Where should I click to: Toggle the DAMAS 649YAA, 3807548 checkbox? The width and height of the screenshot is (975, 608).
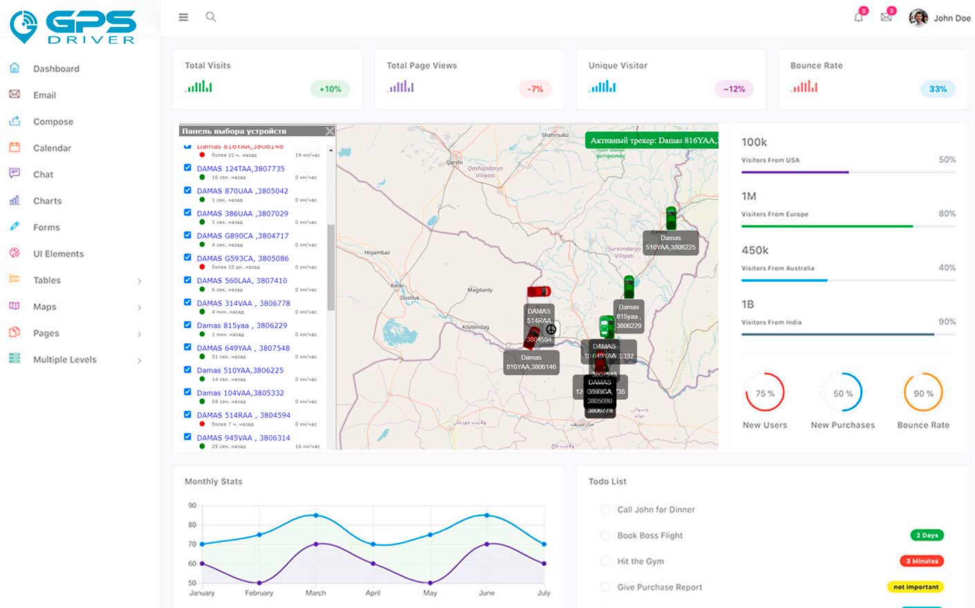pos(187,348)
